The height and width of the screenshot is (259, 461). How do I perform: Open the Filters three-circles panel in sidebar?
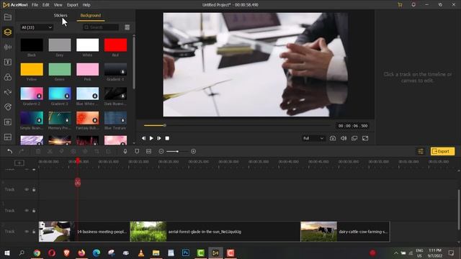[8, 77]
